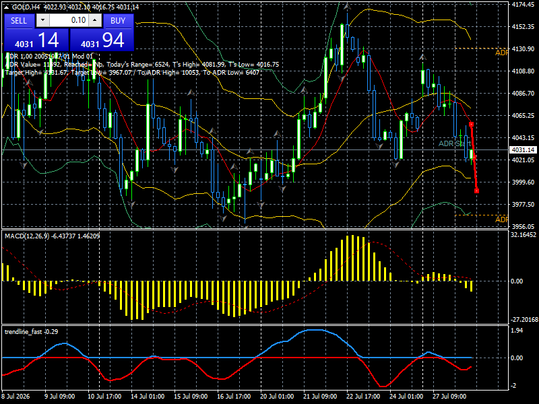
Task: Click the 15 Jul 09:00 time label
Action: (x=191, y=397)
